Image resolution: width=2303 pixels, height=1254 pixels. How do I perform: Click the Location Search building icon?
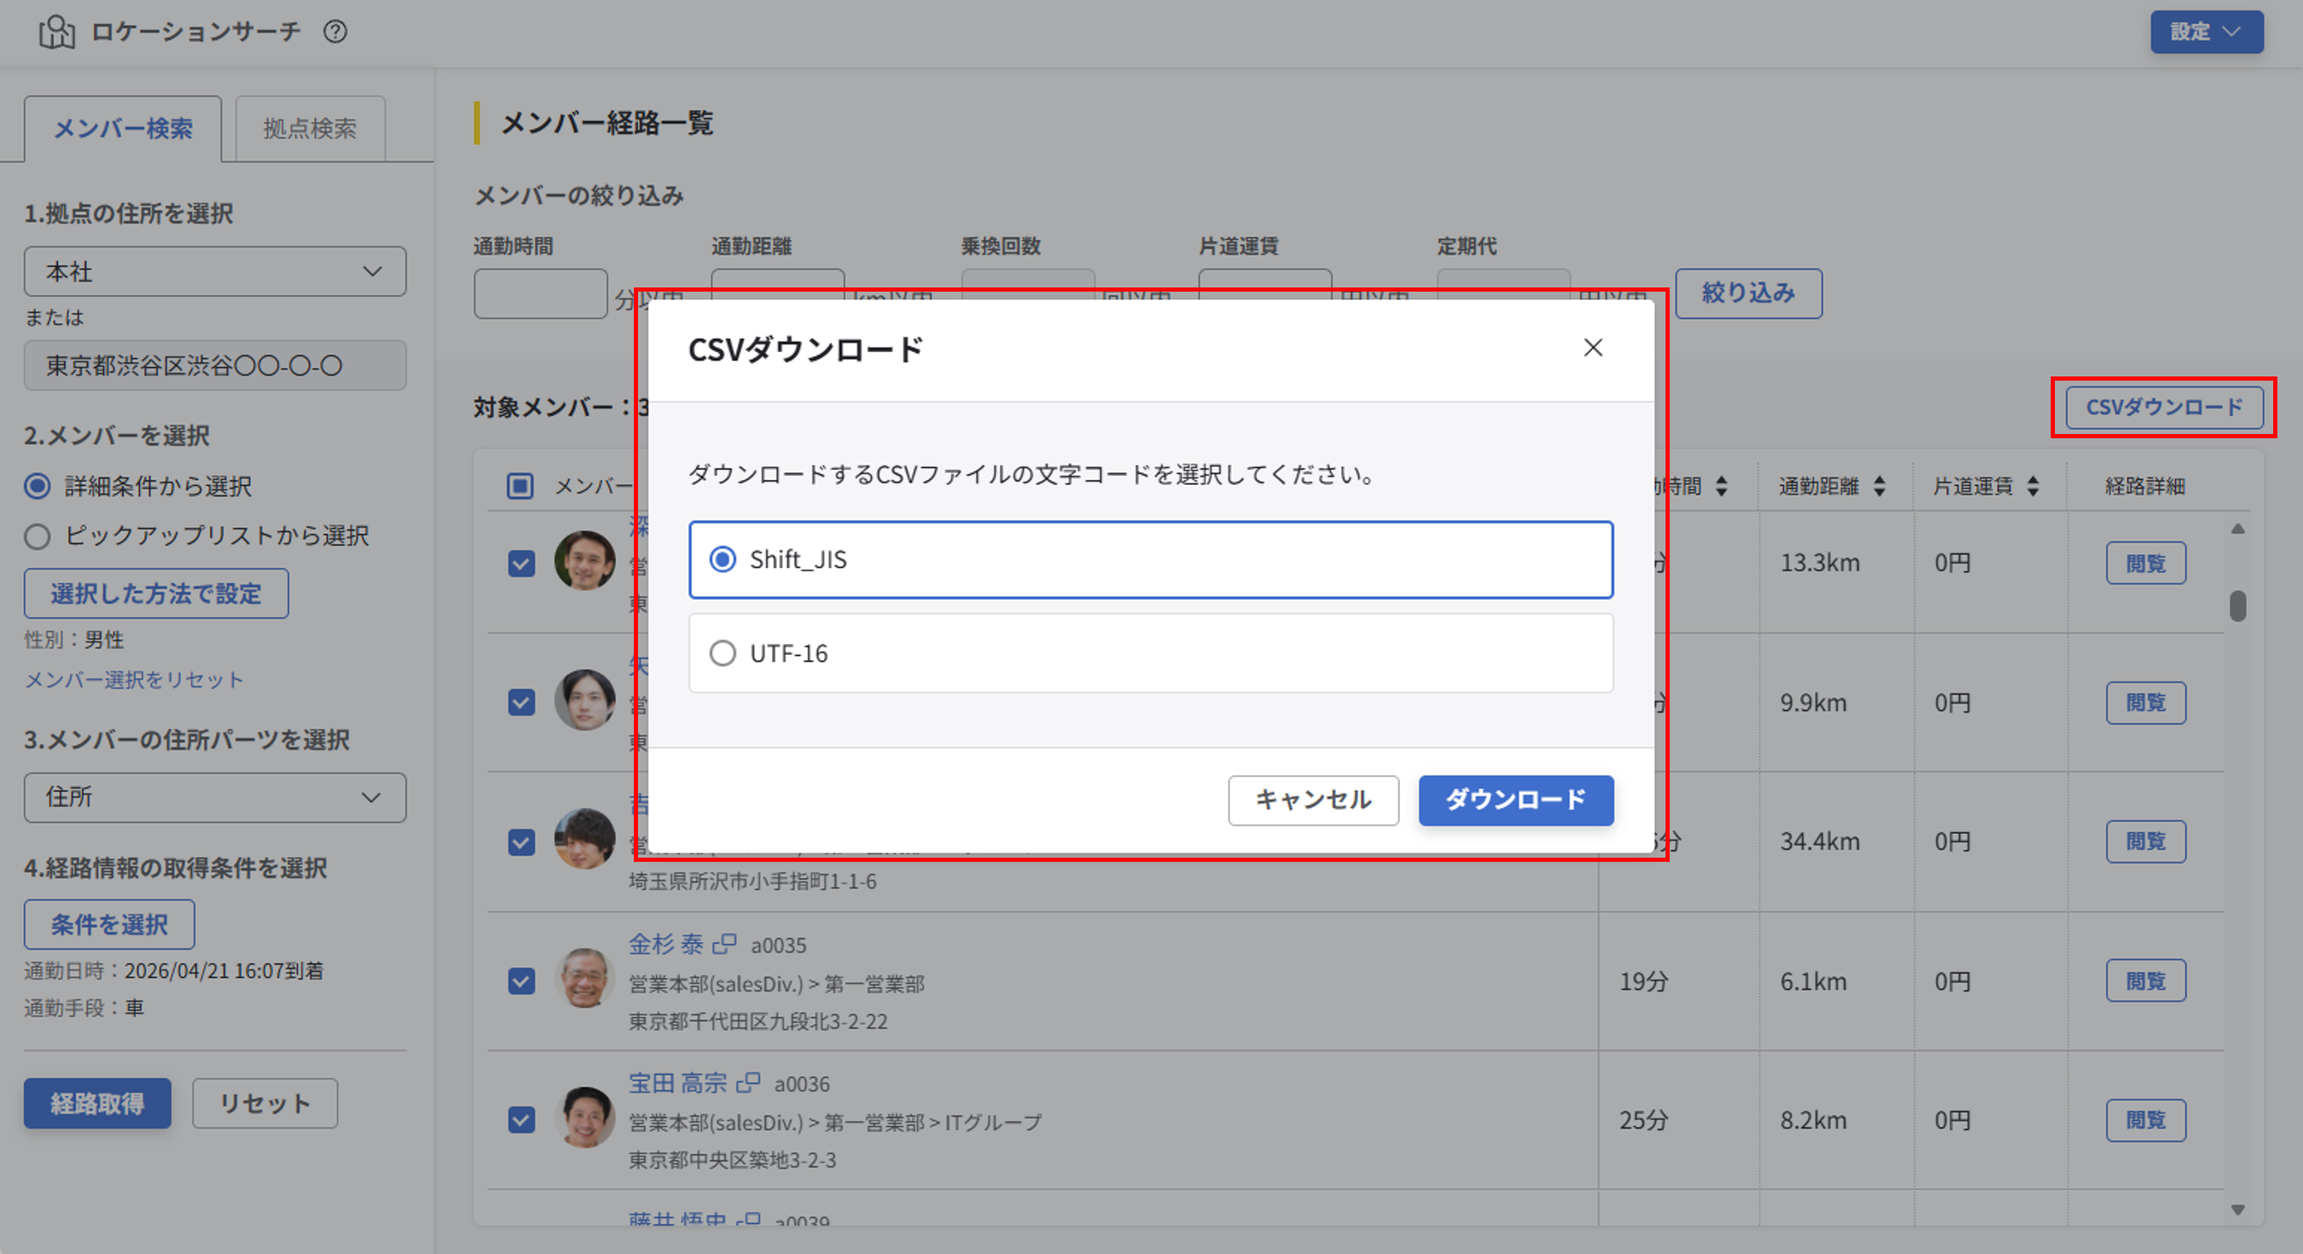click(x=57, y=32)
